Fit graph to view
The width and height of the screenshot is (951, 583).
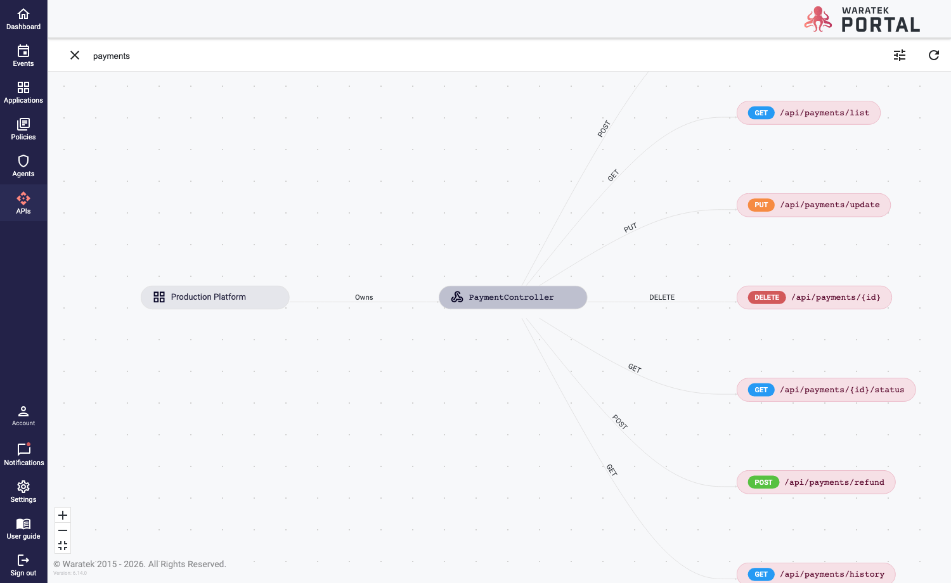63,546
